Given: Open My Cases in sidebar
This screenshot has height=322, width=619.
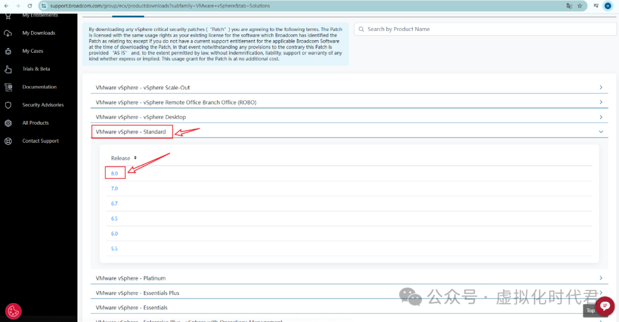Looking at the screenshot, I should click(x=33, y=51).
